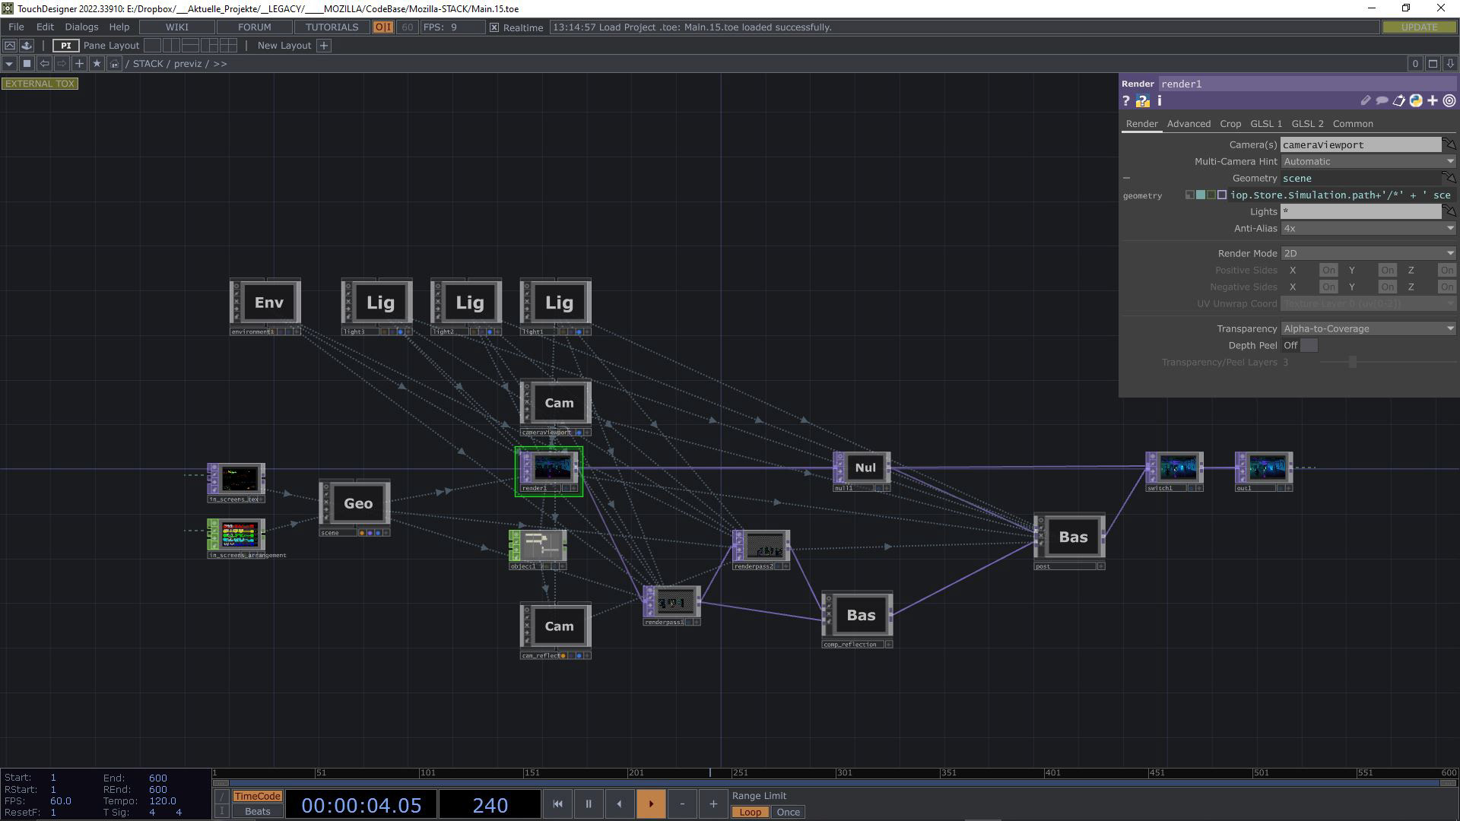
Task: Click the Python logo icon in parameter header
Action: click(1415, 101)
